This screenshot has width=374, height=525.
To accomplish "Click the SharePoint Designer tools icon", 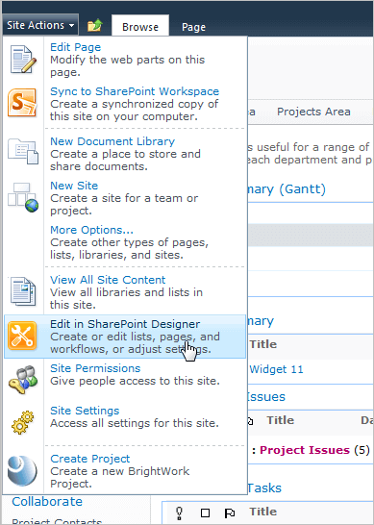I will tap(22, 336).
